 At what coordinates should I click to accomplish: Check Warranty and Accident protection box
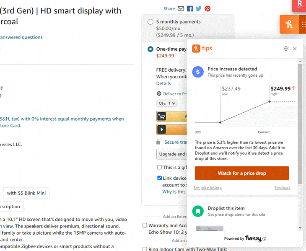[x=145, y=225]
